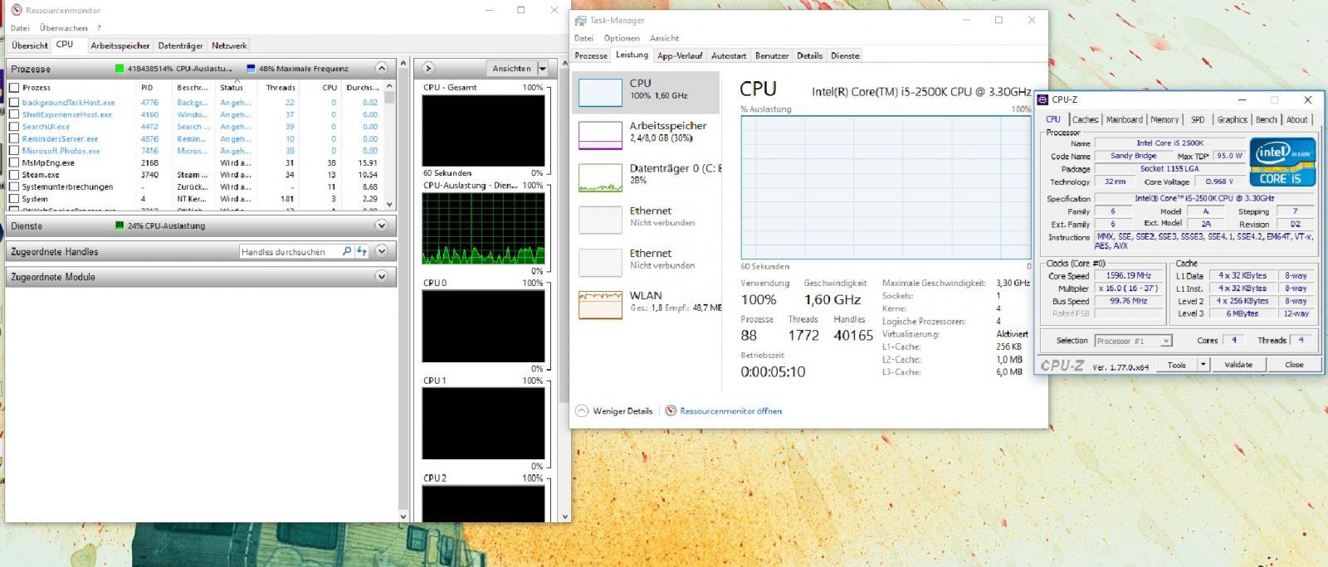Screen dimensions: 1328x567
Task: Click the Weniger Details collapse arrow icon
Action: 582,410
